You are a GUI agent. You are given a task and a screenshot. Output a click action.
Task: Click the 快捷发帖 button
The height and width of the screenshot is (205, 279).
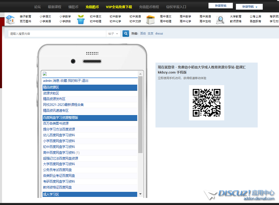pyautogui.click(x=220, y=5)
